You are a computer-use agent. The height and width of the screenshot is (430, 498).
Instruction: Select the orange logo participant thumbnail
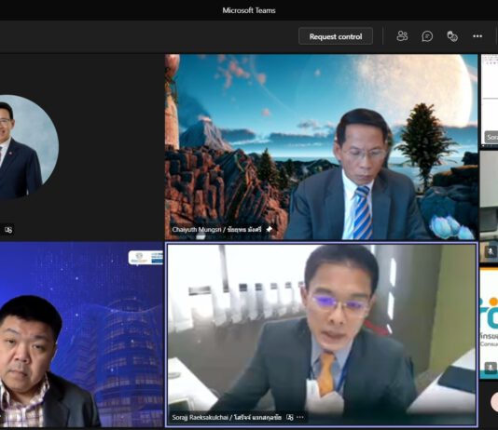point(489,323)
